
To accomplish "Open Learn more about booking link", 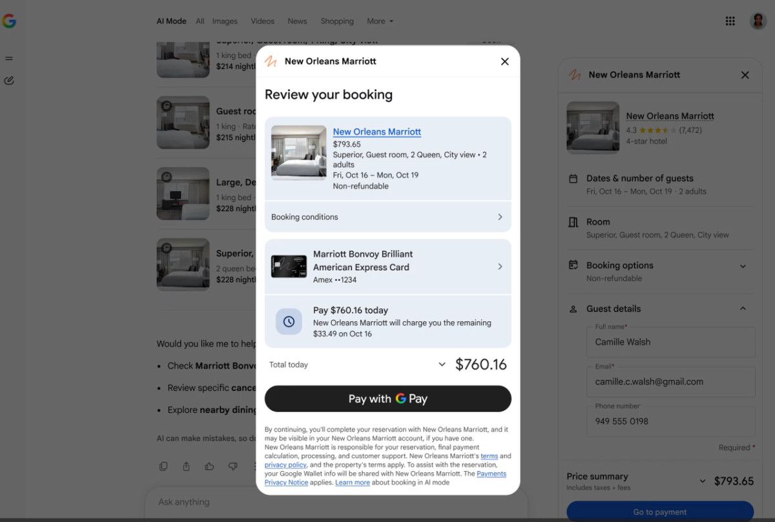I will [x=353, y=483].
